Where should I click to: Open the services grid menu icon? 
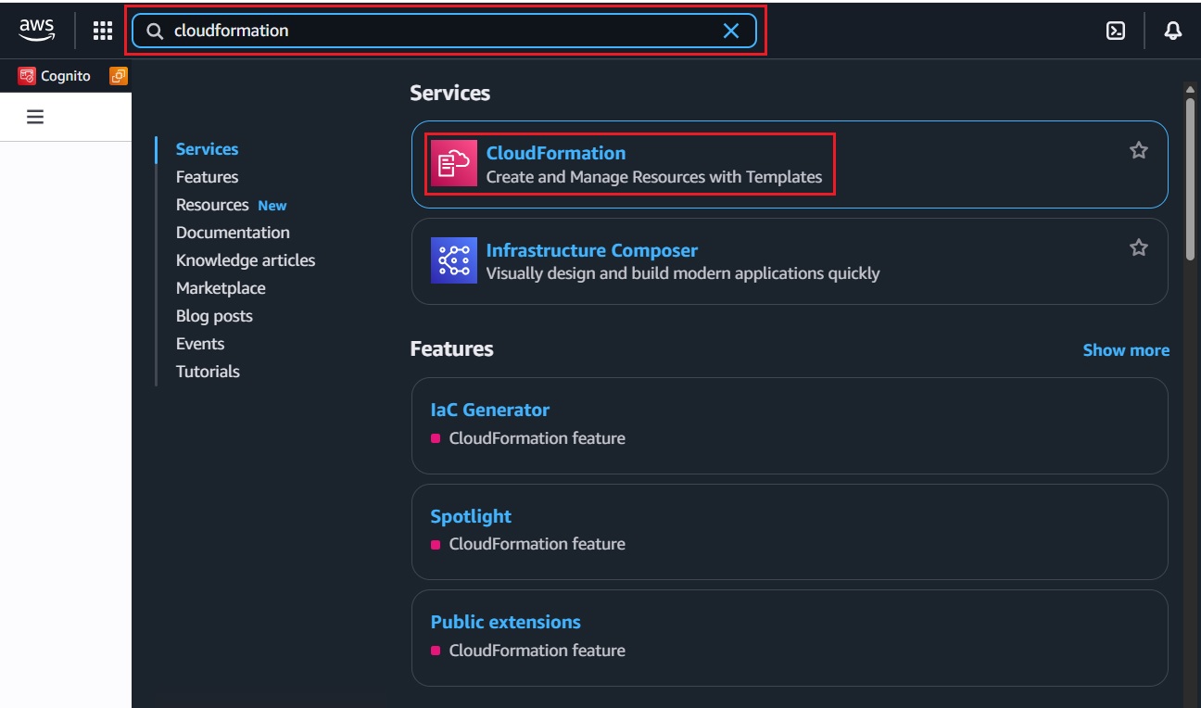coord(103,31)
